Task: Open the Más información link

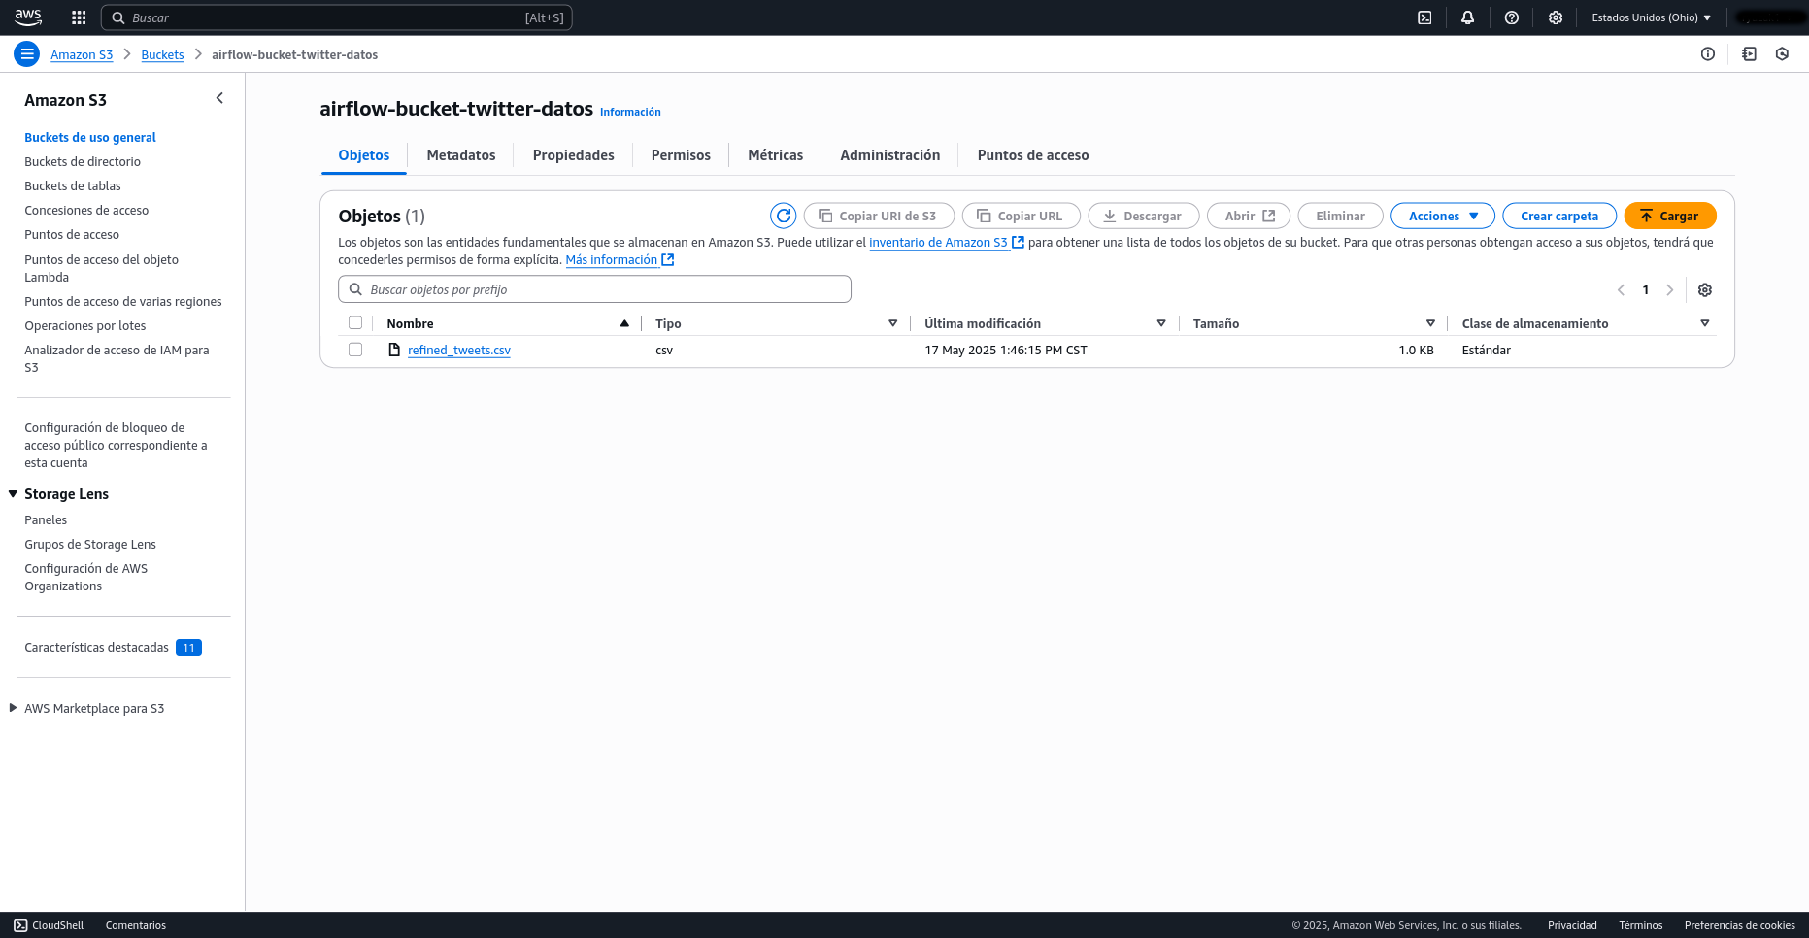Action: 620,260
